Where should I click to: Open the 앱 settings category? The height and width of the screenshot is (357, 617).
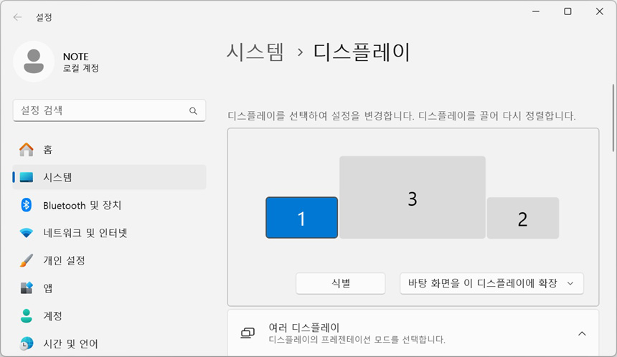click(x=109, y=288)
